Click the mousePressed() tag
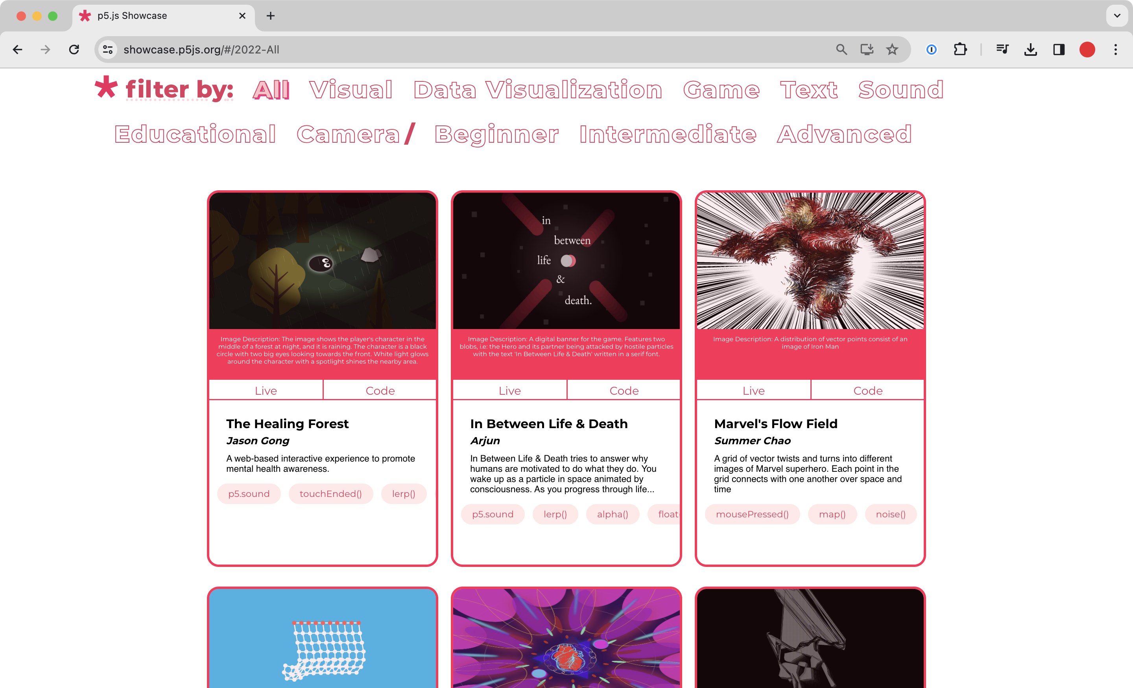The width and height of the screenshot is (1133, 688). 752,514
